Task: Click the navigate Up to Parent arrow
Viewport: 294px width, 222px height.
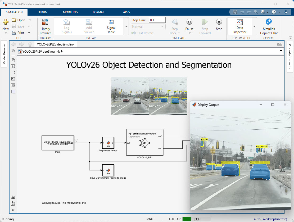Action: (x=30, y=44)
